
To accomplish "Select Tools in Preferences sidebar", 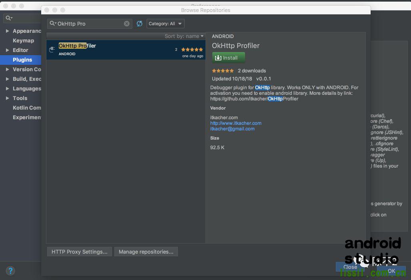I will click(20, 98).
